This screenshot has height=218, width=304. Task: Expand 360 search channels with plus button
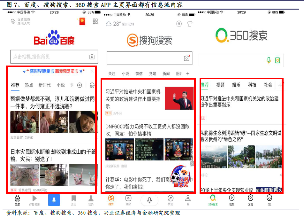click(x=280, y=85)
